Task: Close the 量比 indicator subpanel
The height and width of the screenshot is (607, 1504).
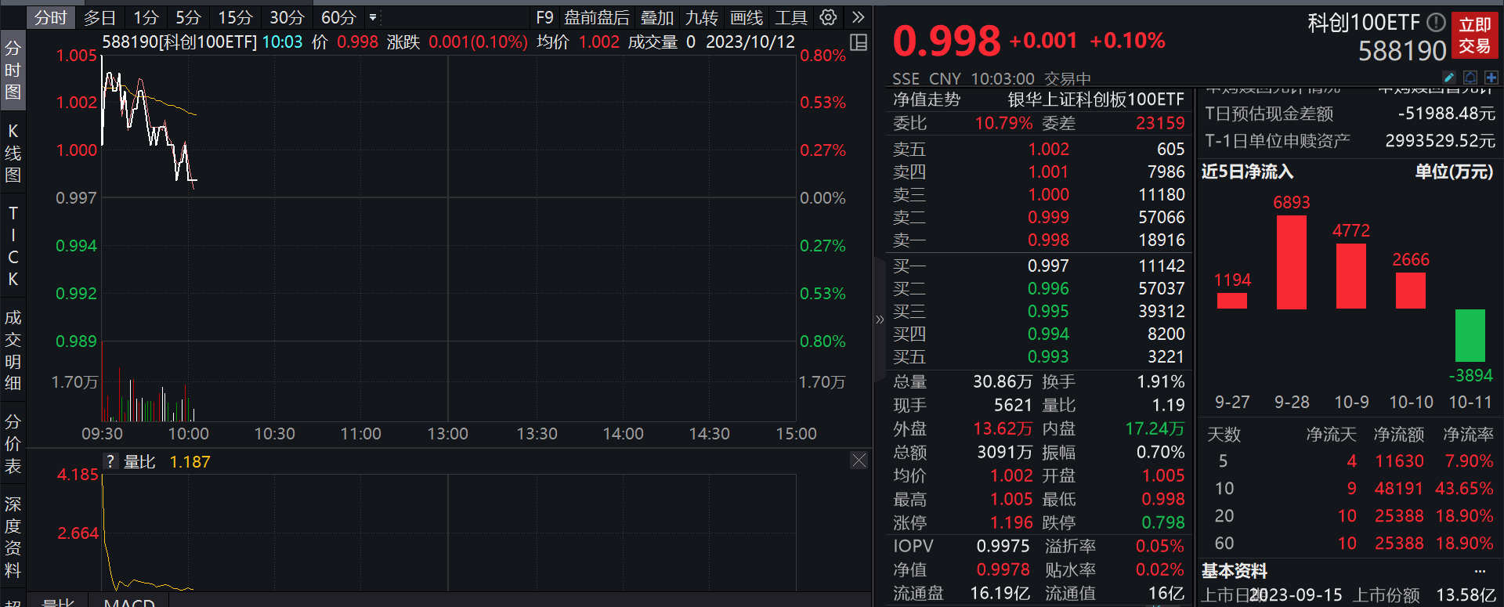Action: tap(859, 461)
